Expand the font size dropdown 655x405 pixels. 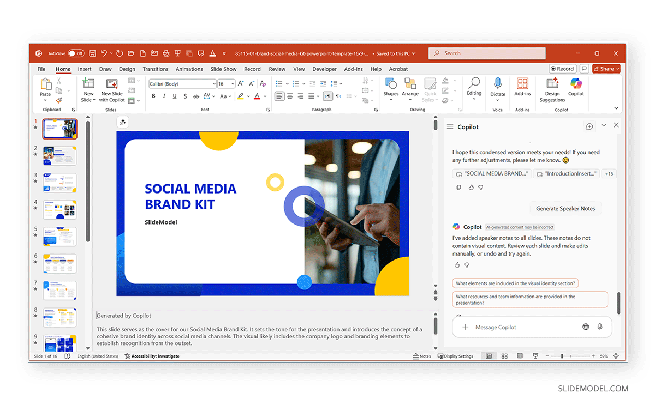click(233, 84)
